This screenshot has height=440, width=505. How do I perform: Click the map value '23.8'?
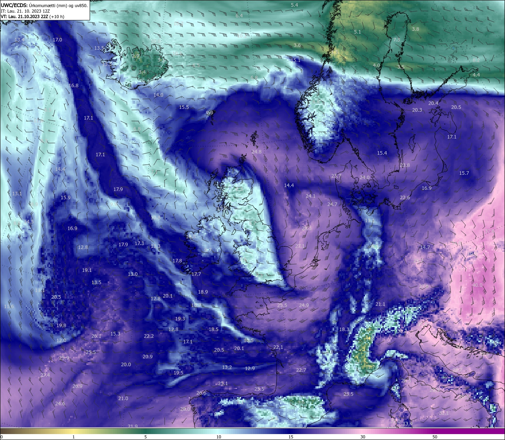point(405,165)
